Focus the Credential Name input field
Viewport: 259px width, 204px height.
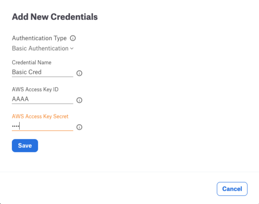coord(42,72)
